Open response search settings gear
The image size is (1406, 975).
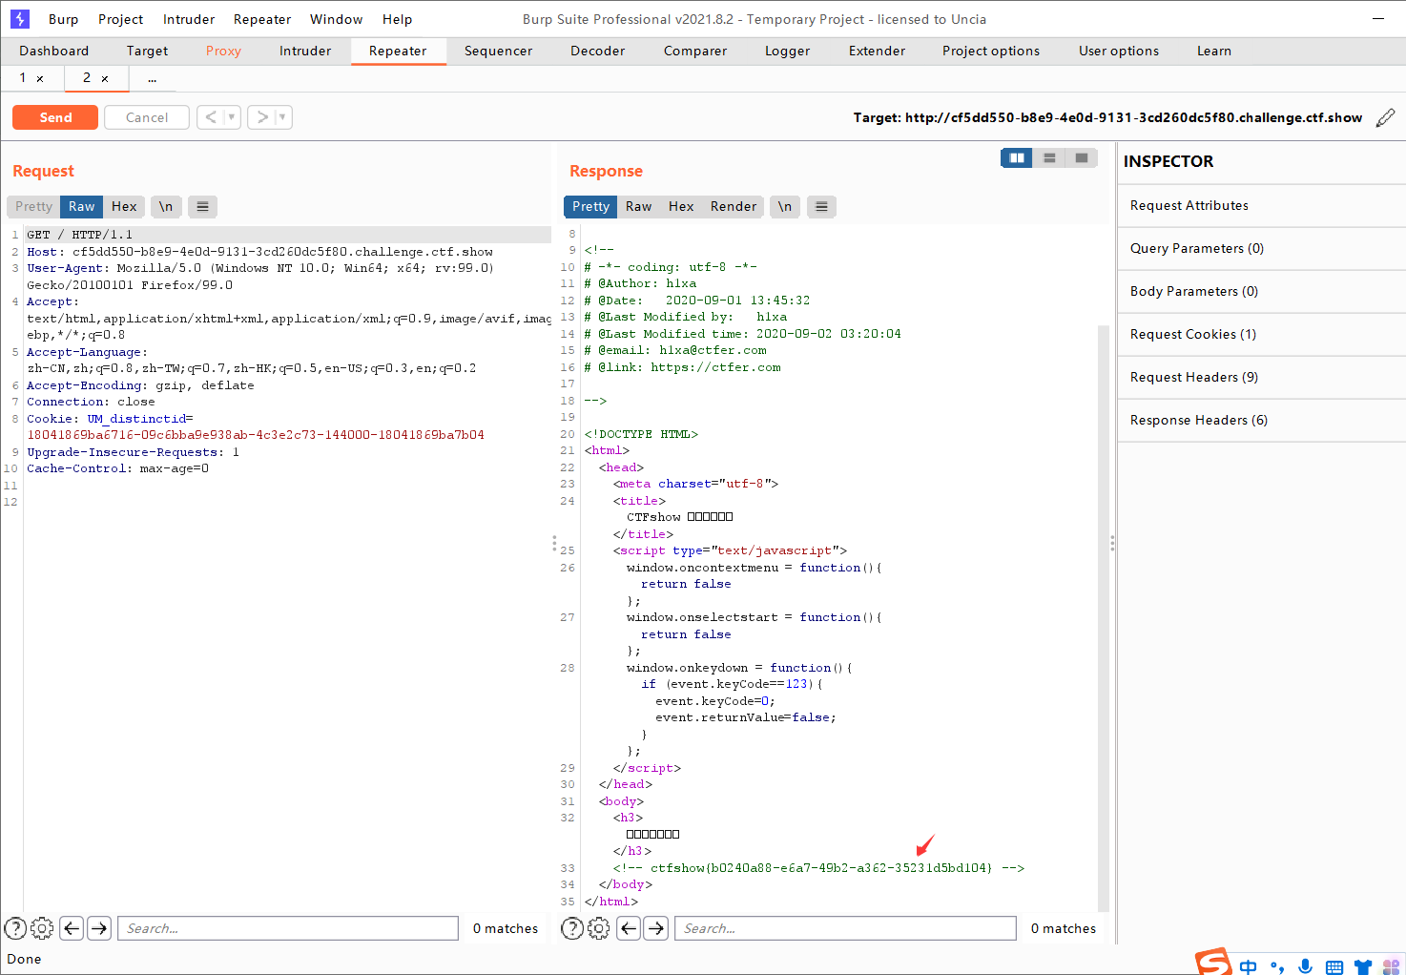599,928
